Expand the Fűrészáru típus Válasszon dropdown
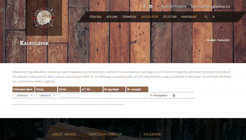The height and width of the screenshot is (140, 246). coord(23,95)
